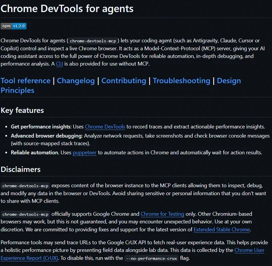Click the 'Advanced browser debugging' bold text

[47, 136]
